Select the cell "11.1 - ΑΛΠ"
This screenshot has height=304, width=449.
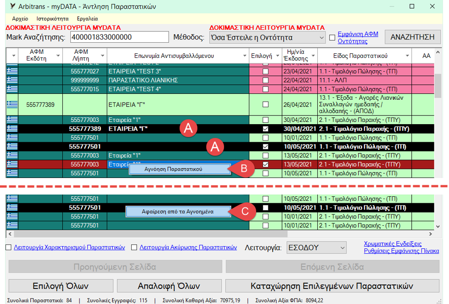365,80
